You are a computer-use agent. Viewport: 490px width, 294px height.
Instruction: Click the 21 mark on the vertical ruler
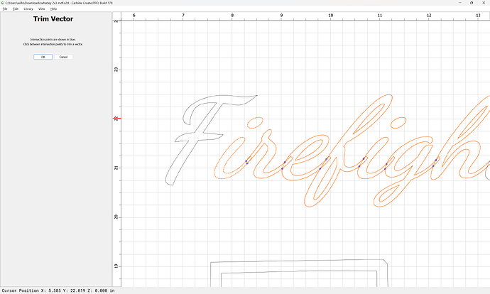116,168
